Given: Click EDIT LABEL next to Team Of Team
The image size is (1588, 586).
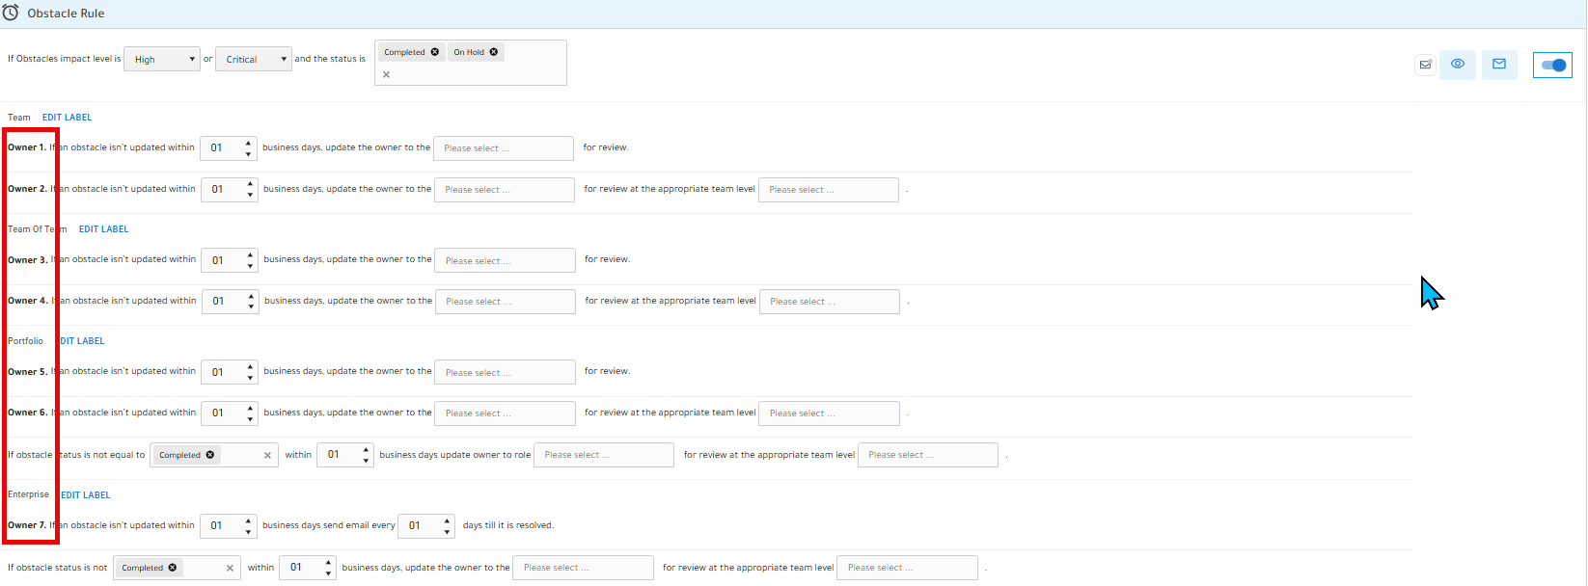Looking at the screenshot, I should [x=103, y=229].
